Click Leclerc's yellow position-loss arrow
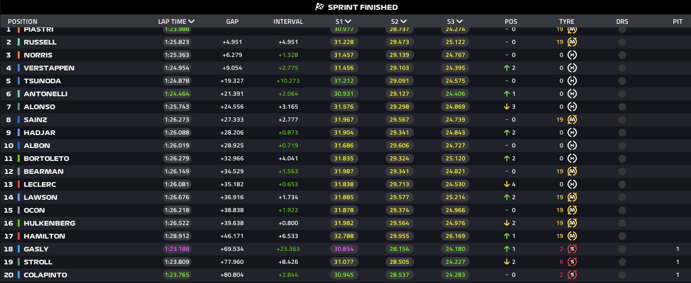 point(506,184)
